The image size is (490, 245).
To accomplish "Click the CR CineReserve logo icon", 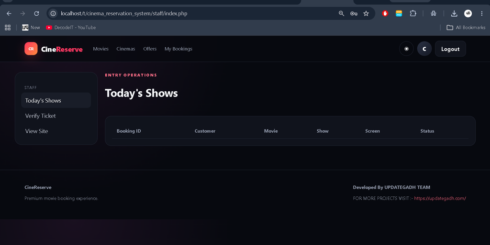I will point(31,49).
